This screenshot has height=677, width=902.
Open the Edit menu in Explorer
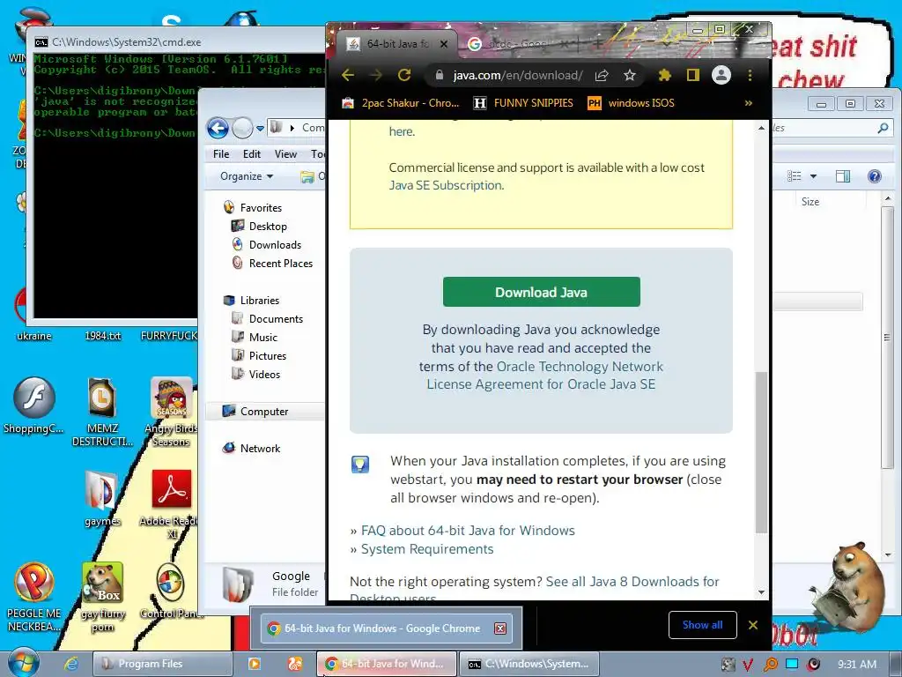tap(251, 154)
